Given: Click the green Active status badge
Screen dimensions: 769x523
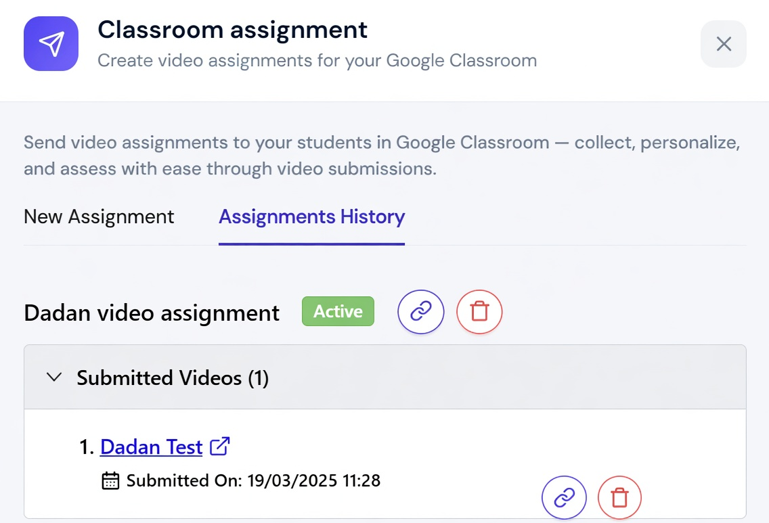Looking at the screenshot, I should click(338, 311).
